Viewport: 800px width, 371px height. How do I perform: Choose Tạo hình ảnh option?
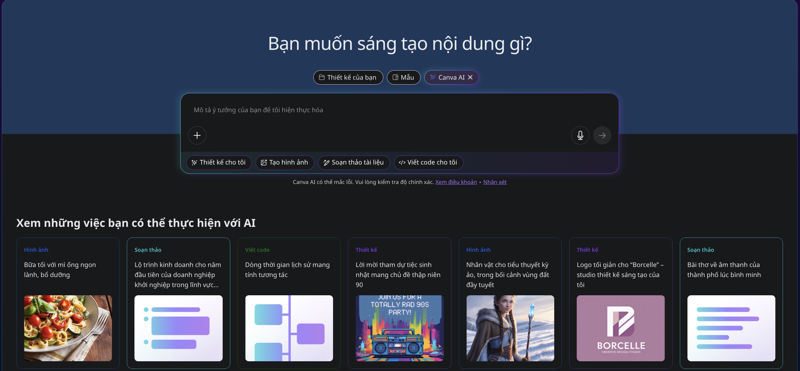(284, 162)
